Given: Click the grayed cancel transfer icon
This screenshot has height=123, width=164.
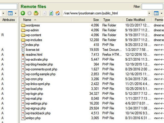Looking at the screenshot, I should point(45,13).
